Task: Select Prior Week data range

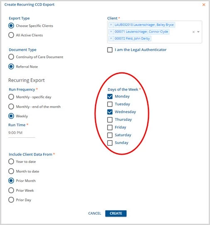Action: pos(11,190)
